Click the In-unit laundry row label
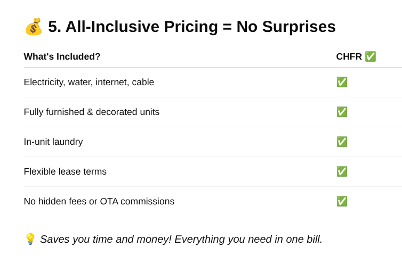The width and height of the screenshot is (402, 272). point(53,142)
